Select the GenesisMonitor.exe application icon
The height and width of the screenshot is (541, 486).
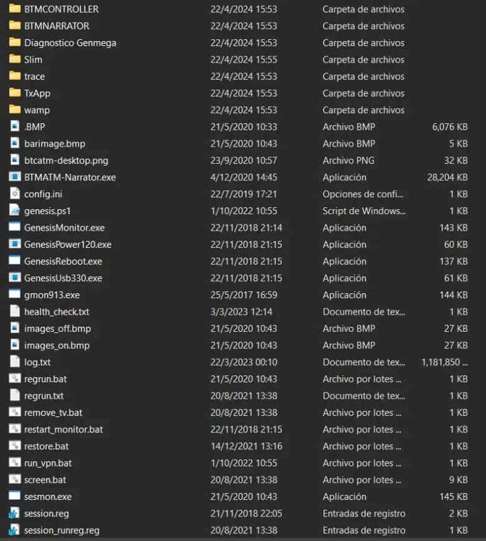click(x=15, y=228)
